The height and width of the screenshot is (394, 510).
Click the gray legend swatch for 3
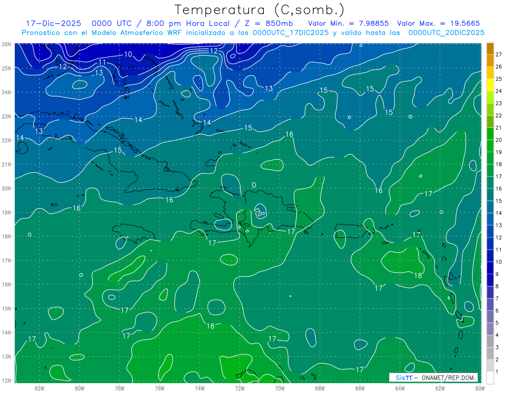(490, 341)
